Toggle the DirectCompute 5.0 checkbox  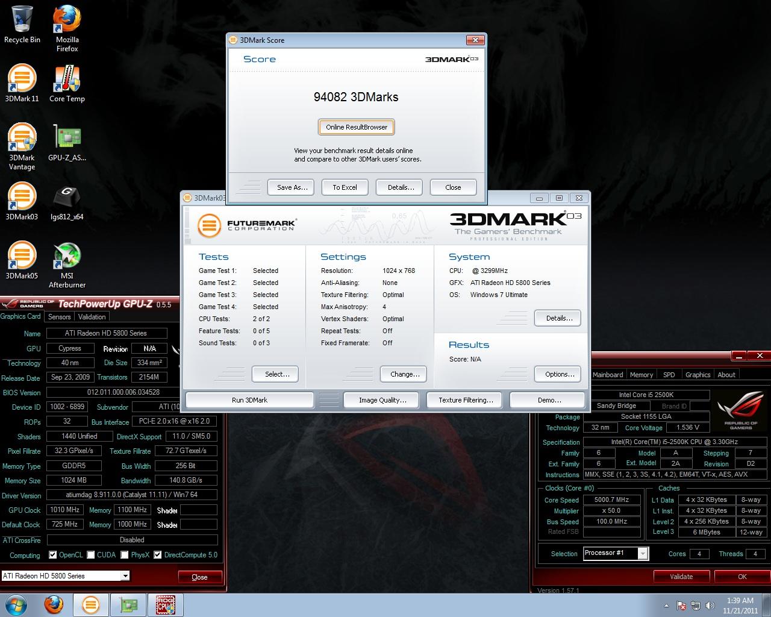158,555
